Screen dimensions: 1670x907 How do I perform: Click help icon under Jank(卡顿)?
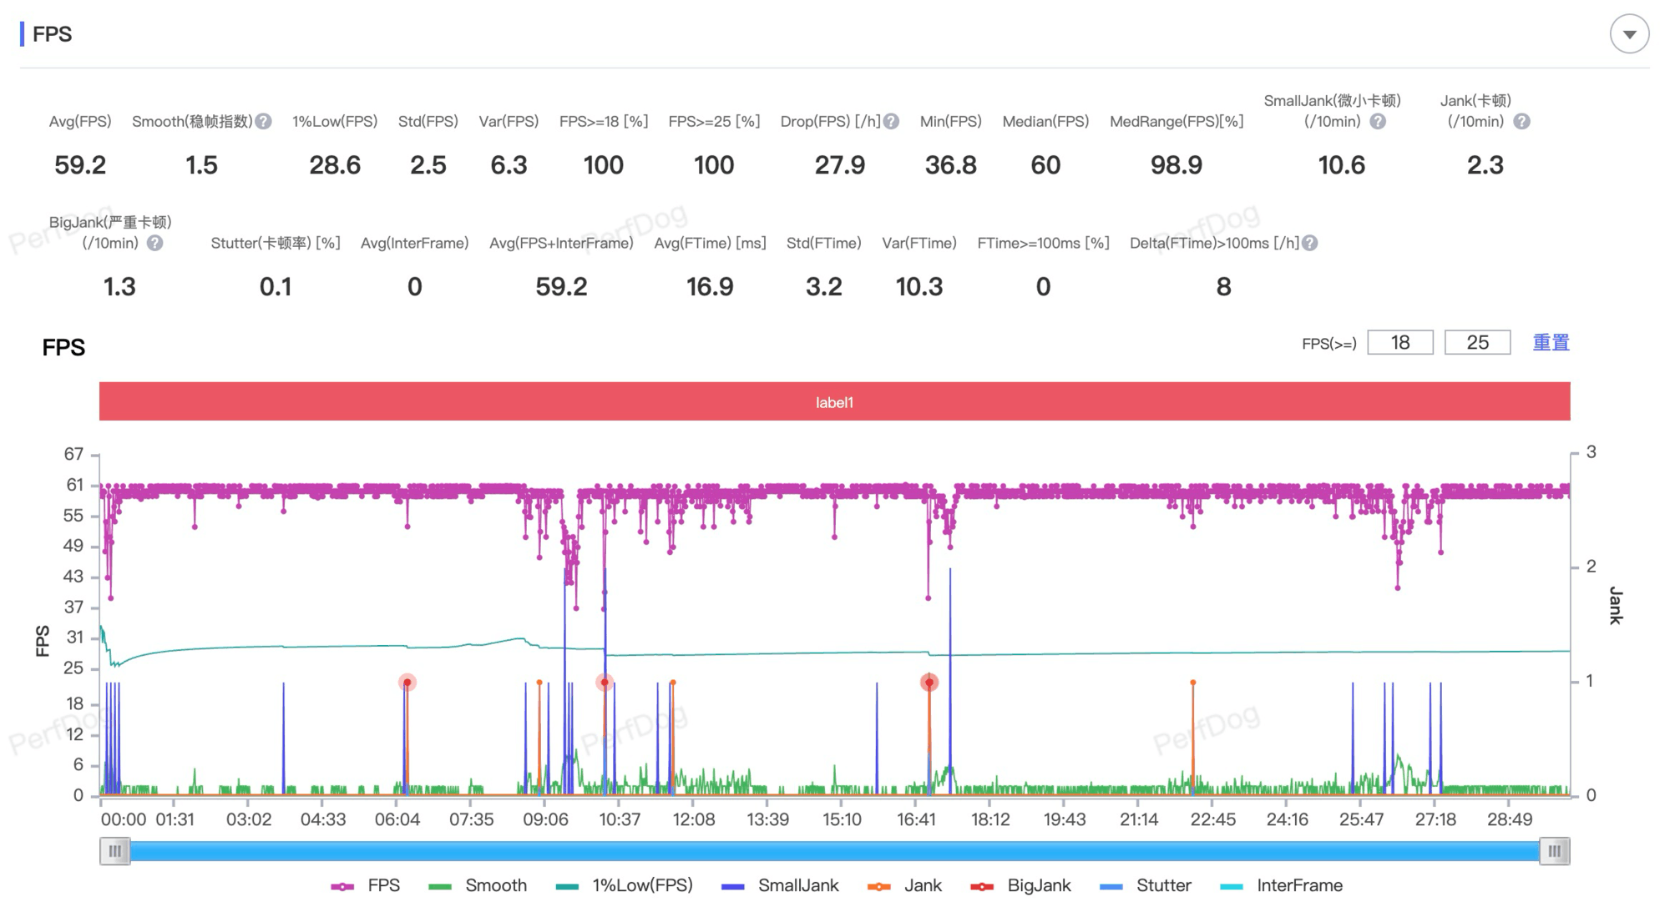coord(1522,122)
